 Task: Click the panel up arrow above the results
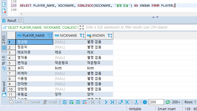(153, 17)
